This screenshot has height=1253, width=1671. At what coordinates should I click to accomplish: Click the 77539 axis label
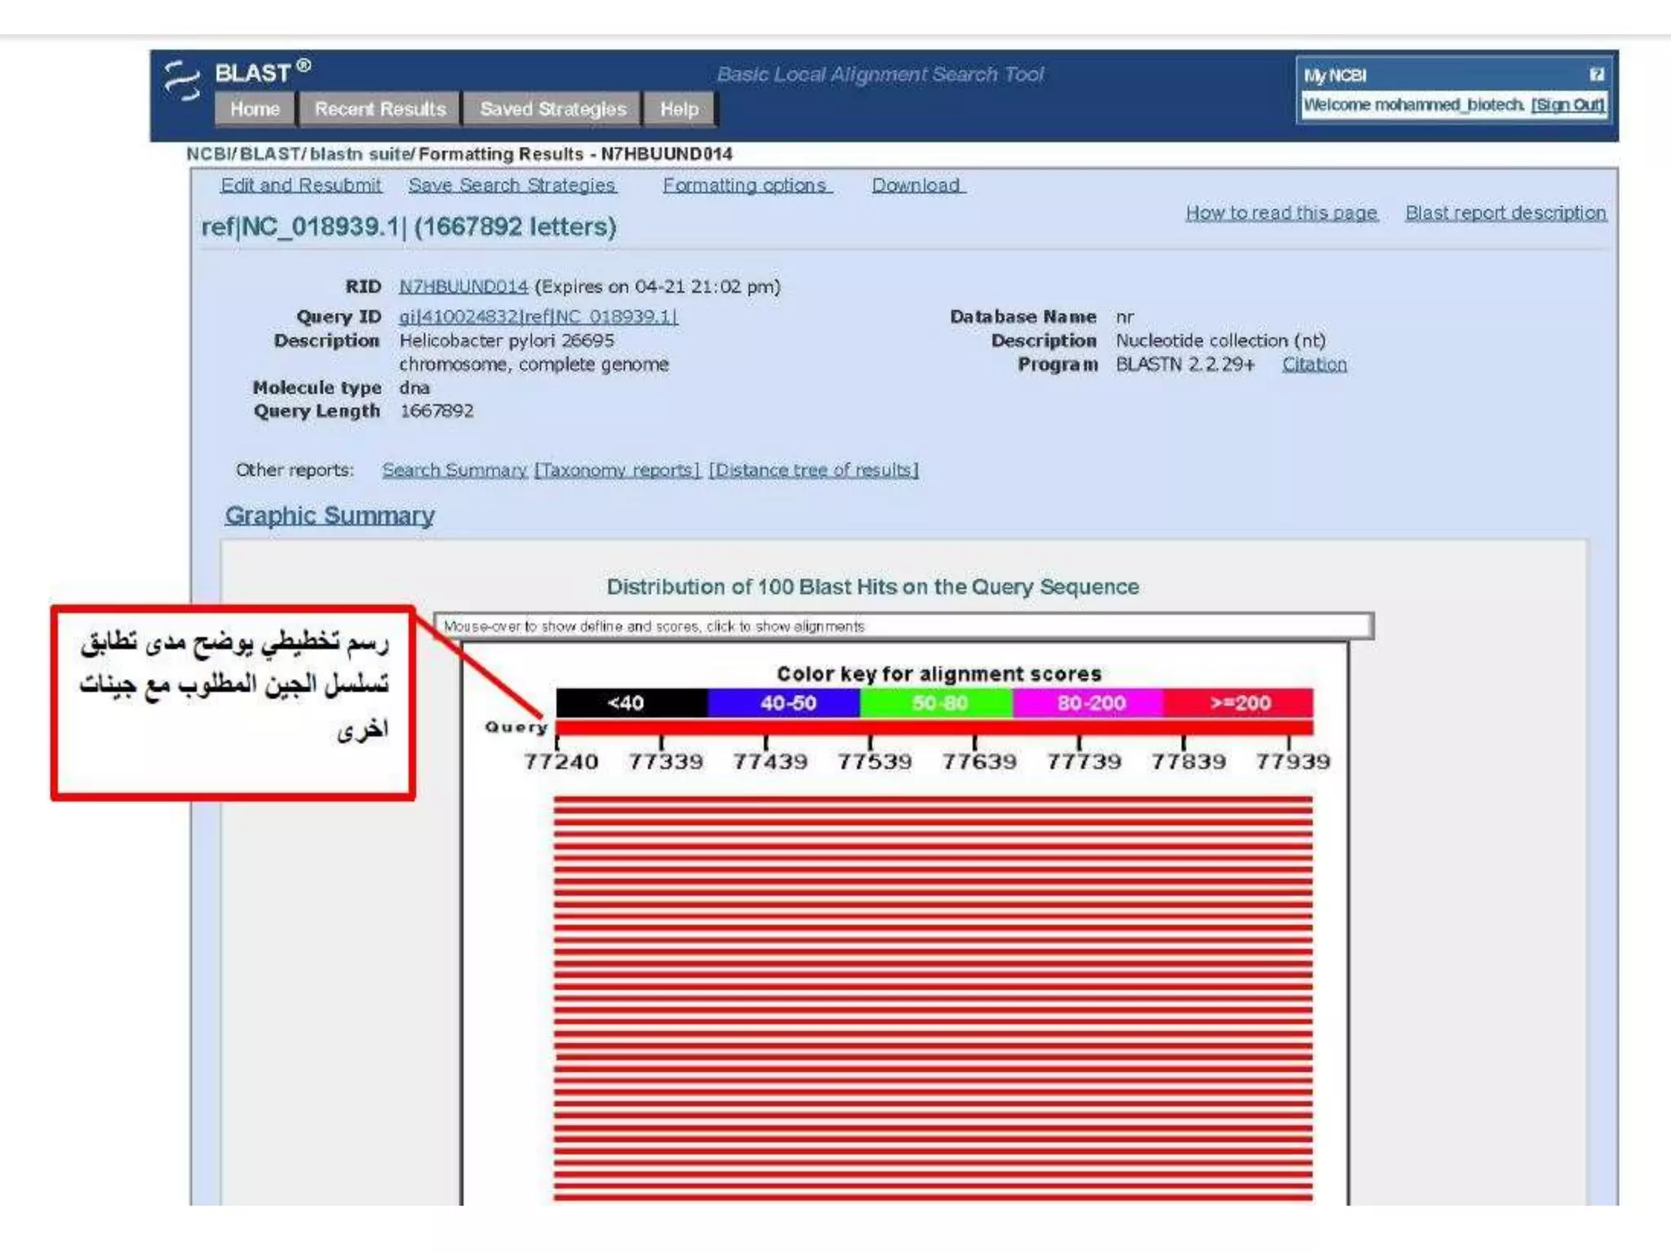pos(875,762)
